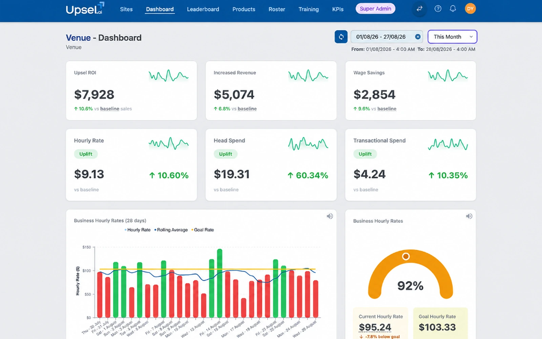Click the Uplift badge in Transactional Spend card
The height and width of the screenshot is (339, 542).
[x=365, y=154]
